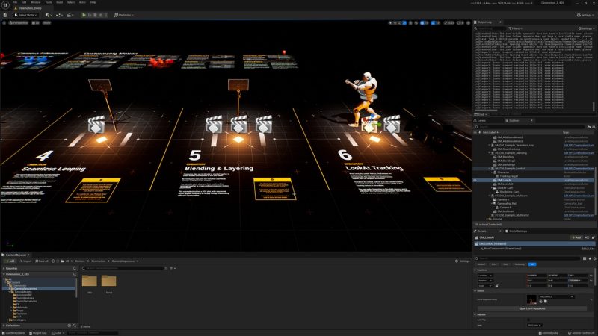Switch to the Outliner tab

(x=514, y=120)
